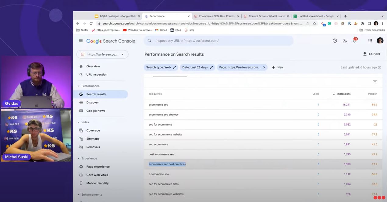Toggle the Chrome side panel icon
Viewport: 387px width, 202px height.
pos(369,23)
